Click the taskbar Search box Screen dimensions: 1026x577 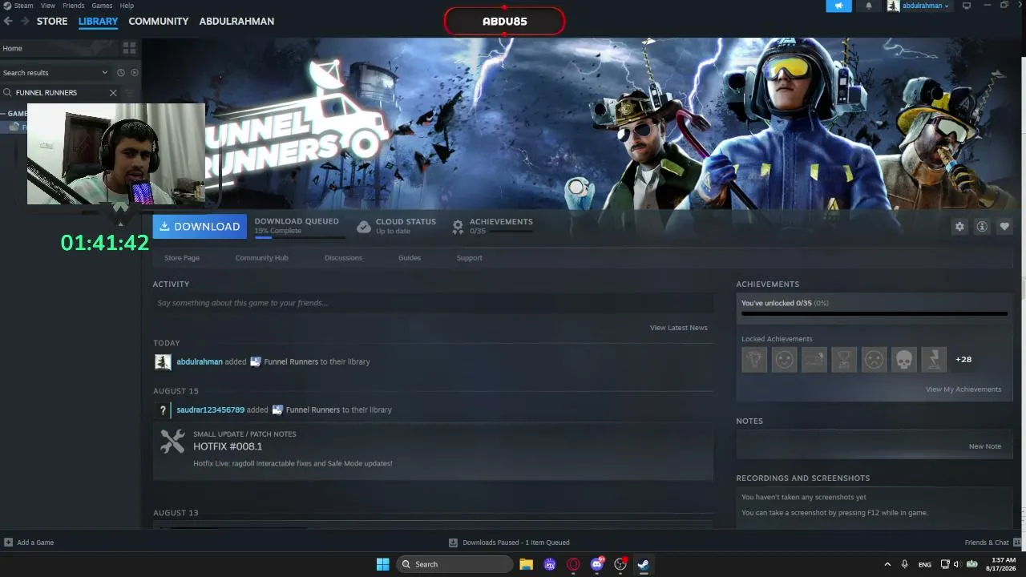(455, 564)
